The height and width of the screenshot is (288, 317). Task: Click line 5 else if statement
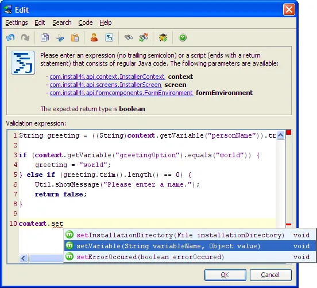[x=105, y=175]
